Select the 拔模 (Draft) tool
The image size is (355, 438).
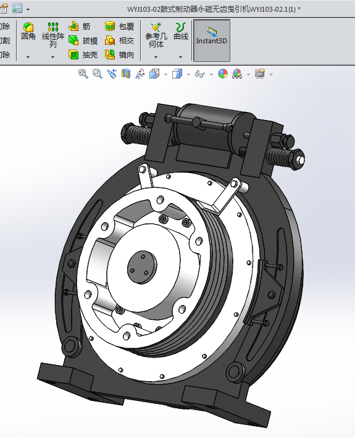click(83, 40)
